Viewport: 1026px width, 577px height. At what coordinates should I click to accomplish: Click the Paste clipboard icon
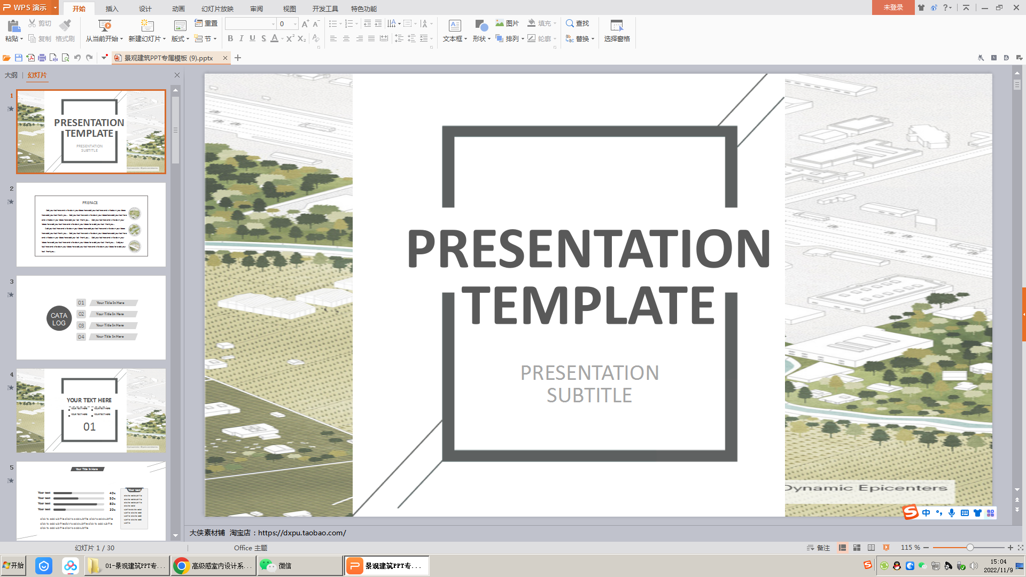pyautogui.click(x=13, y=25)
